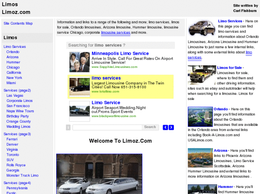Open the Miami sidebar link

[x=11, y=83]
